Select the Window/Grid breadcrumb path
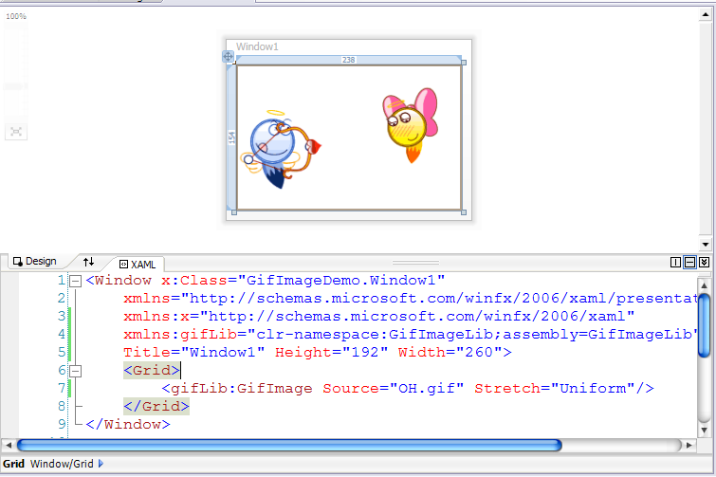 pos(62,464)
